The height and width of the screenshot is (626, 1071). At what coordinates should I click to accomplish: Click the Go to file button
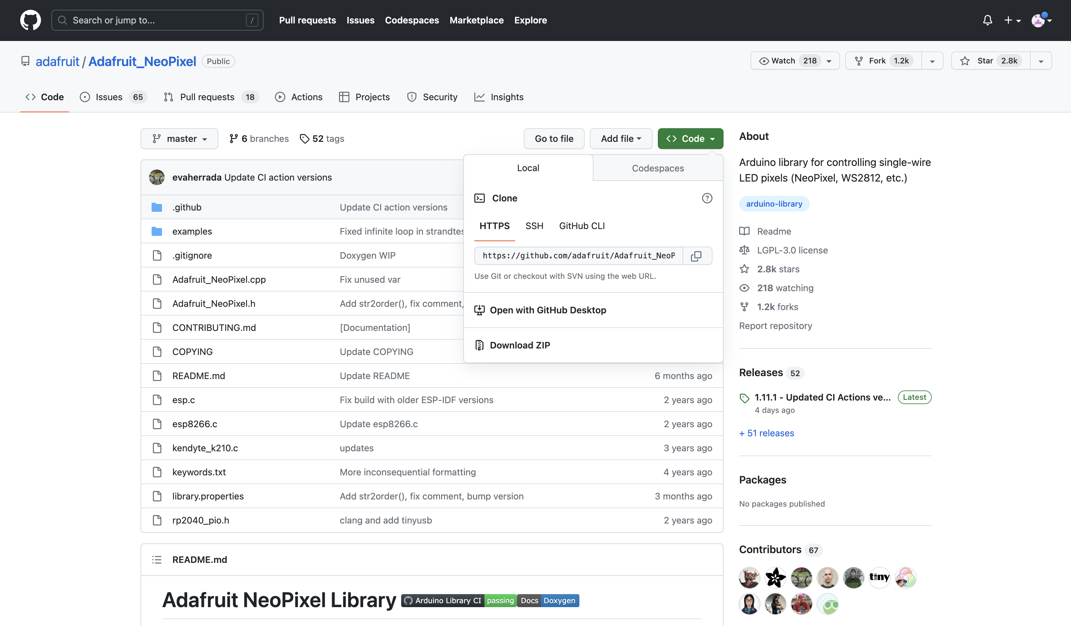(x=554, y=139)
